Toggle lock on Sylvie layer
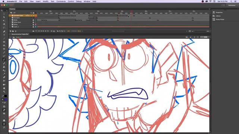Image resolution: width=239 pixels, height=134 pixels. pos(33,25)
